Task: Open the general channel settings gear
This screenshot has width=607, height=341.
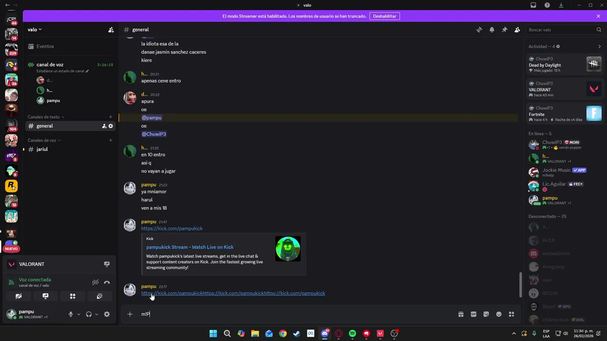Action: (x=110, y=126)
